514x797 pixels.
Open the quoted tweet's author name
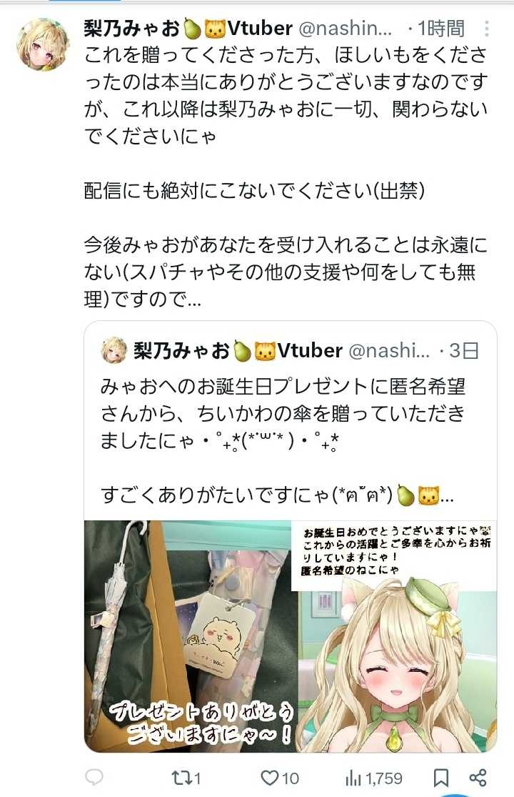(x=238, y=351)
